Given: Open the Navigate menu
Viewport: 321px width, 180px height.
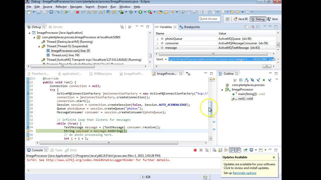Looking at the screenshot, I should [x=76, y=7].
